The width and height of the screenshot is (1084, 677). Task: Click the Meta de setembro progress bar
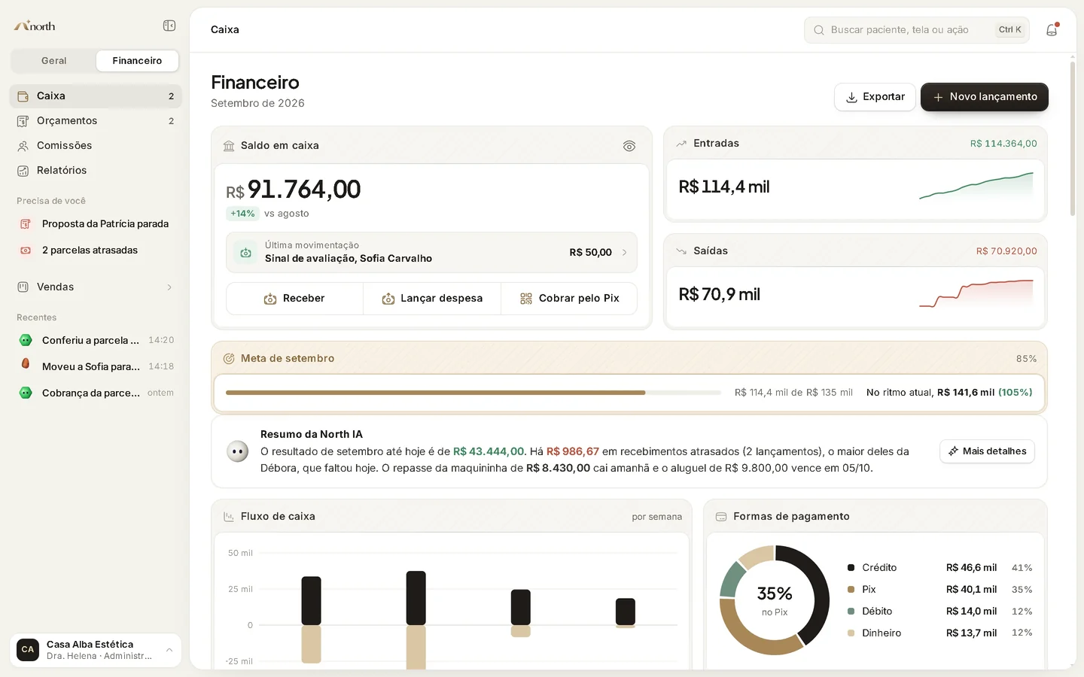[473, 393]
